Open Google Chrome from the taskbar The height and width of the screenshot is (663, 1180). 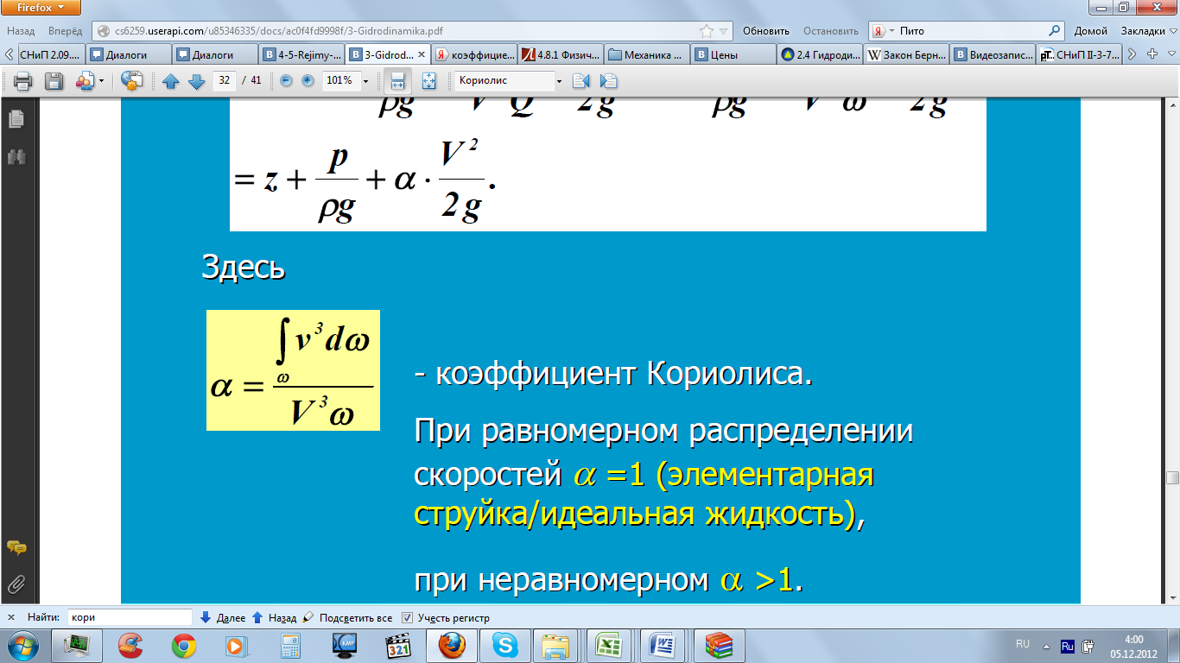click(x=184, y=646)
